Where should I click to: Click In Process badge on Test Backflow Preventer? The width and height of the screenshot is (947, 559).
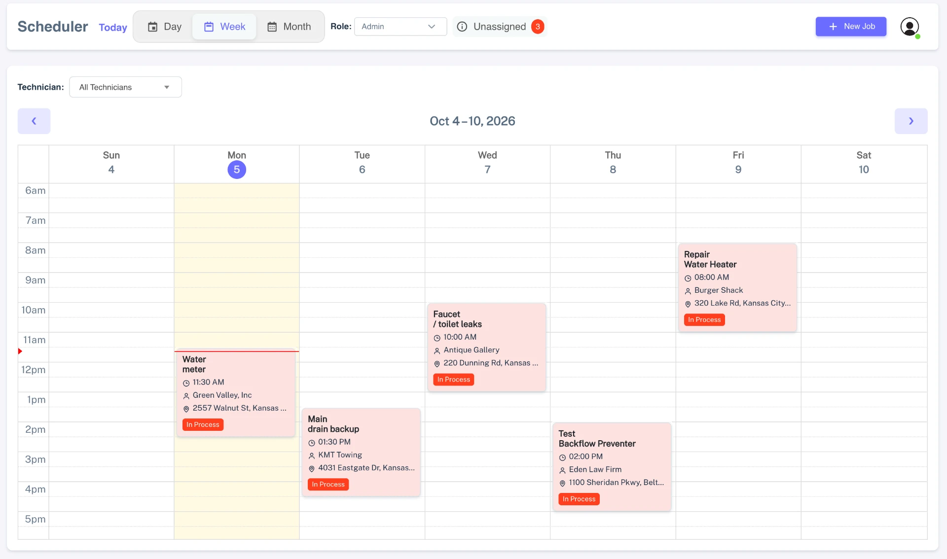[x=579, y=499]
